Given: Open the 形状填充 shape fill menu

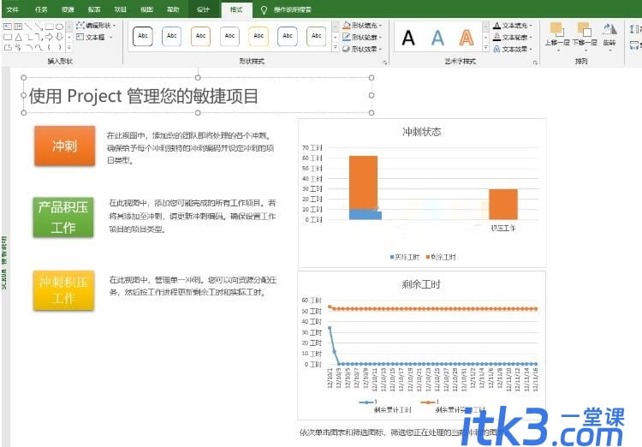Looking at the screenshot, I should pos(362,26).
